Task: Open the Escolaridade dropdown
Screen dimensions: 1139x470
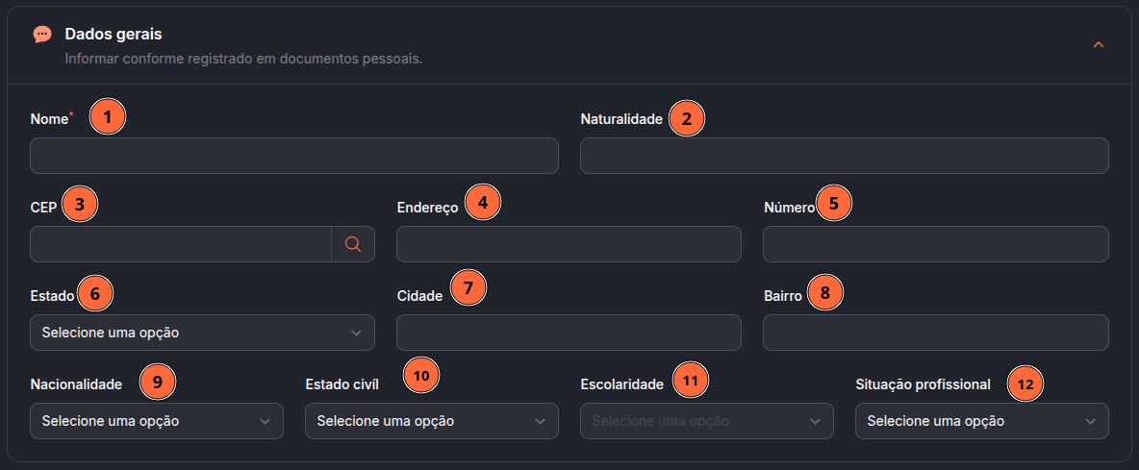Action: pos(707,421)
